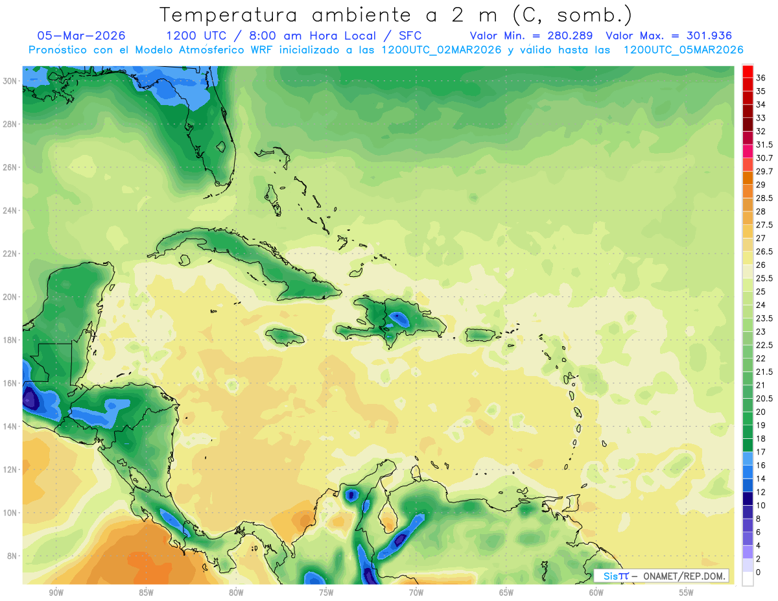Click the dark navy swatch between 10 and 12

[748, 499]
